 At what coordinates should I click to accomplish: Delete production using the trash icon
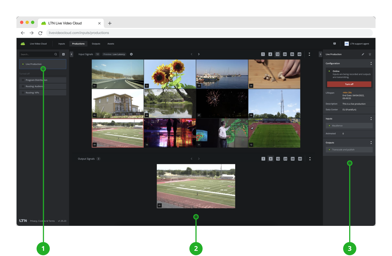coord(370,54)
